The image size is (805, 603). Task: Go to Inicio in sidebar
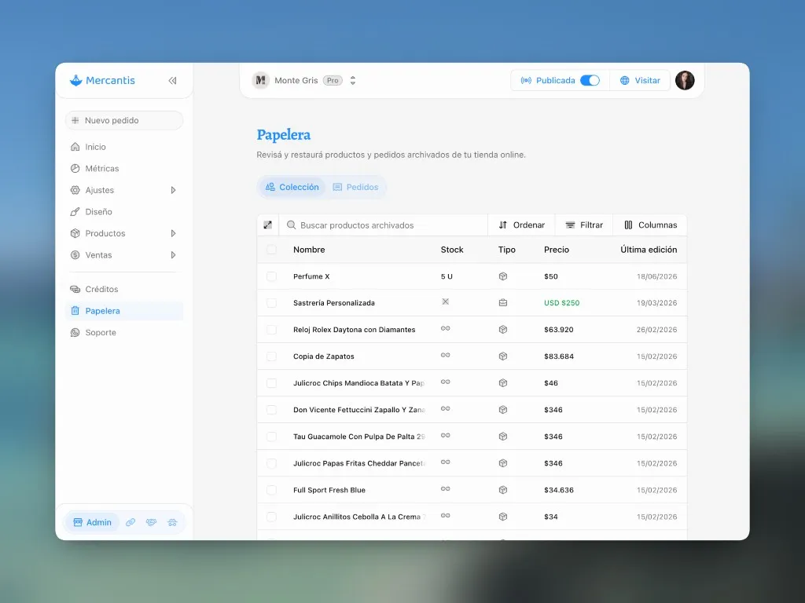tap(124, 147)
